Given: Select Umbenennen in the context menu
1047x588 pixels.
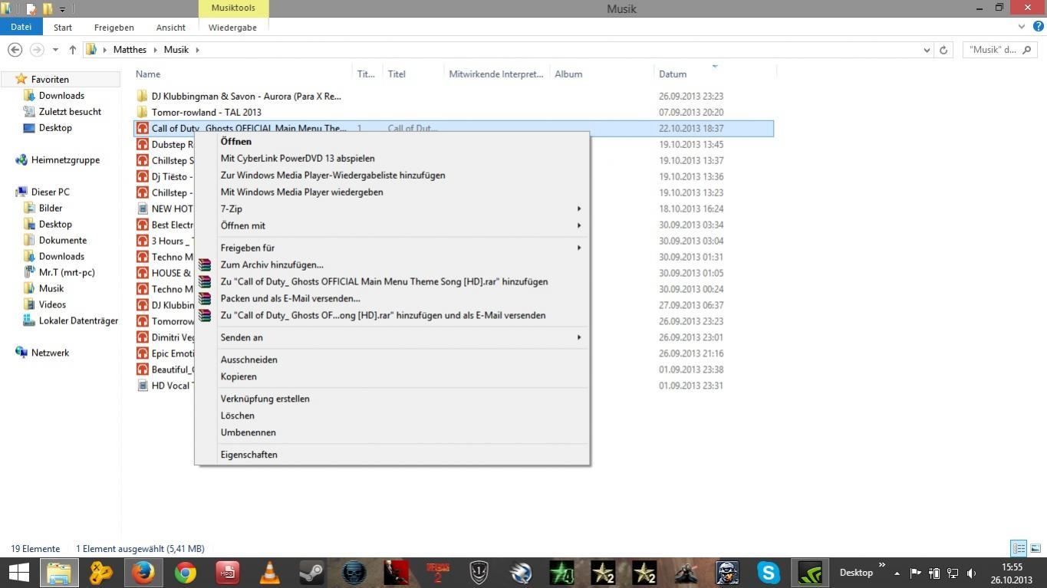Looking at the screenshot, I should click(x=248, y=432).
